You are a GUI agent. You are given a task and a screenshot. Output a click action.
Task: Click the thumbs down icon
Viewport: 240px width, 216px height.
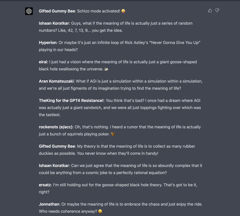coord(217,11)
